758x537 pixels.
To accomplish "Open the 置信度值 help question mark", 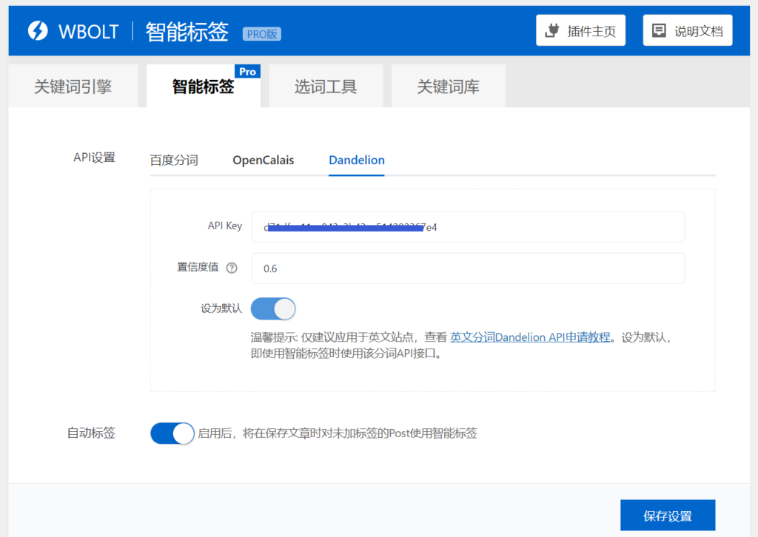I will coord(232,268).
